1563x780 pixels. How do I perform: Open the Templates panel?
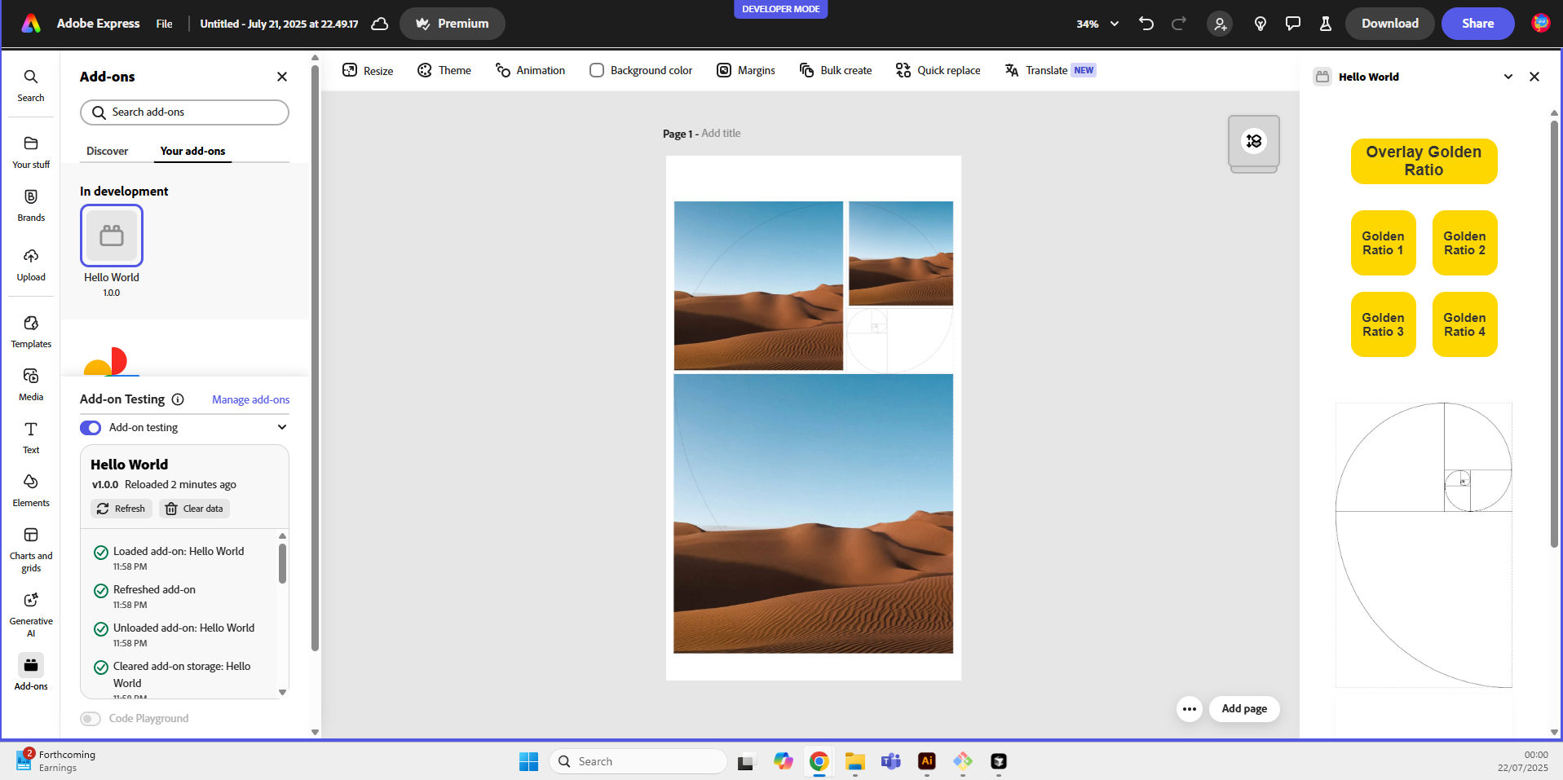[31, 332]
